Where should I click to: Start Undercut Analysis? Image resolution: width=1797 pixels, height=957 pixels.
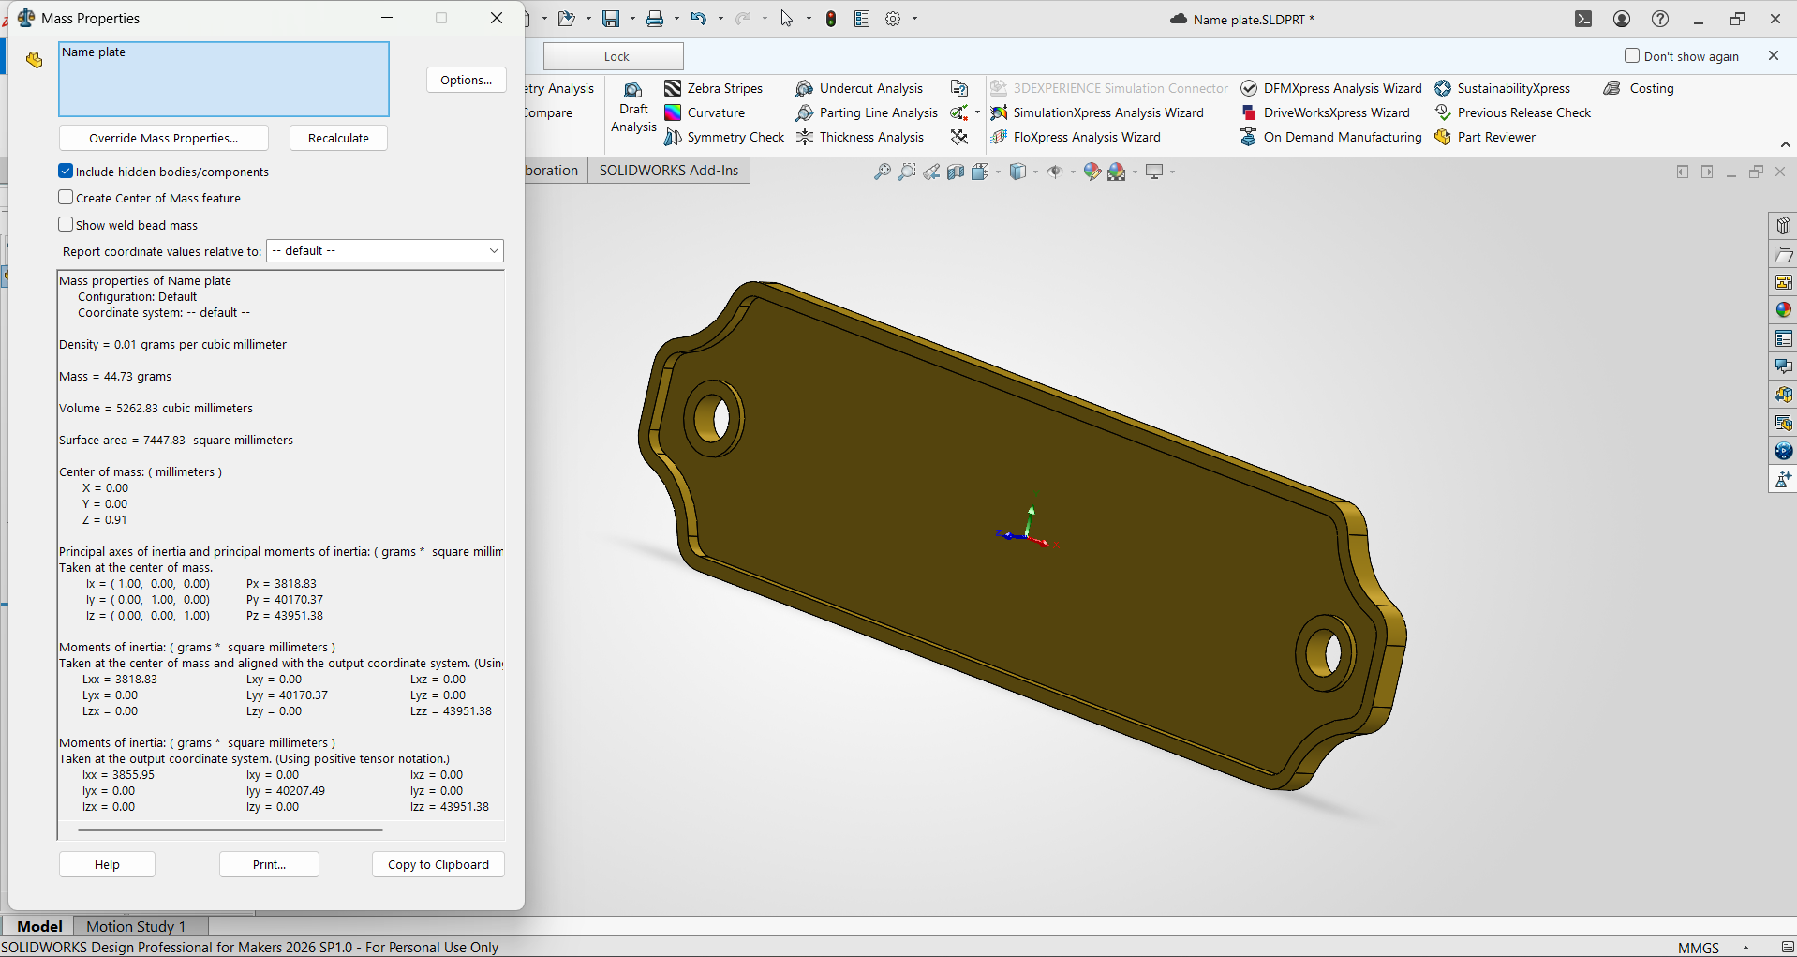(x=859, y=88)
